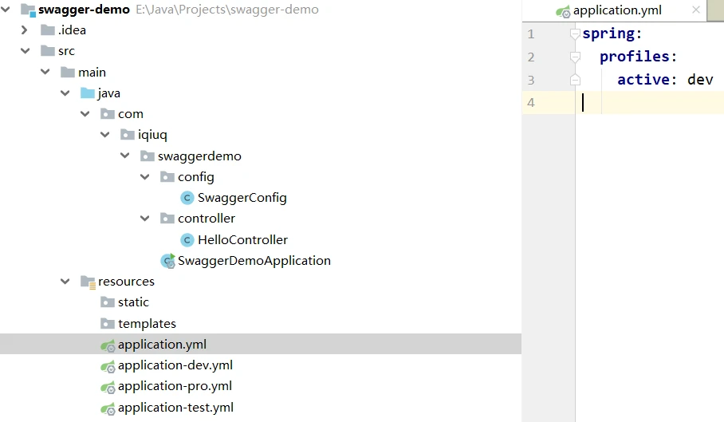Collapse the controller package arrow
The height and width of the screenshot is (422, 724).
(x=144, y=219)
